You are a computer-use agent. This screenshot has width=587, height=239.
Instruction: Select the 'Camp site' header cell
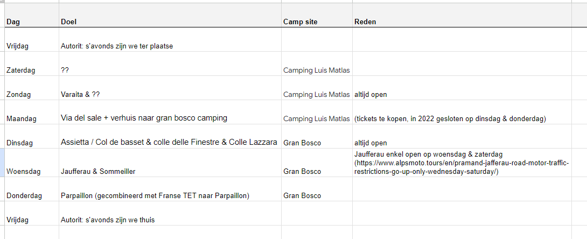317,15
